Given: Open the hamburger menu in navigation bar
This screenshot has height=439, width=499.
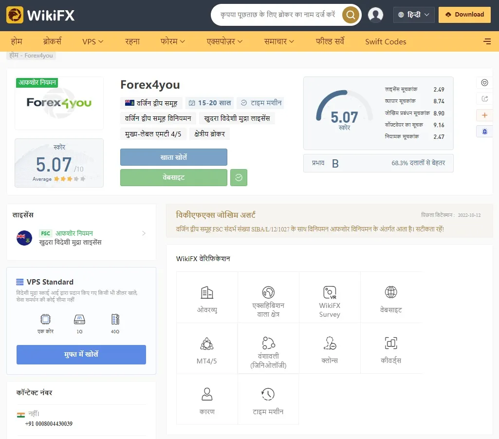Looking at the screenshot, I should click(x=487, y=41).
